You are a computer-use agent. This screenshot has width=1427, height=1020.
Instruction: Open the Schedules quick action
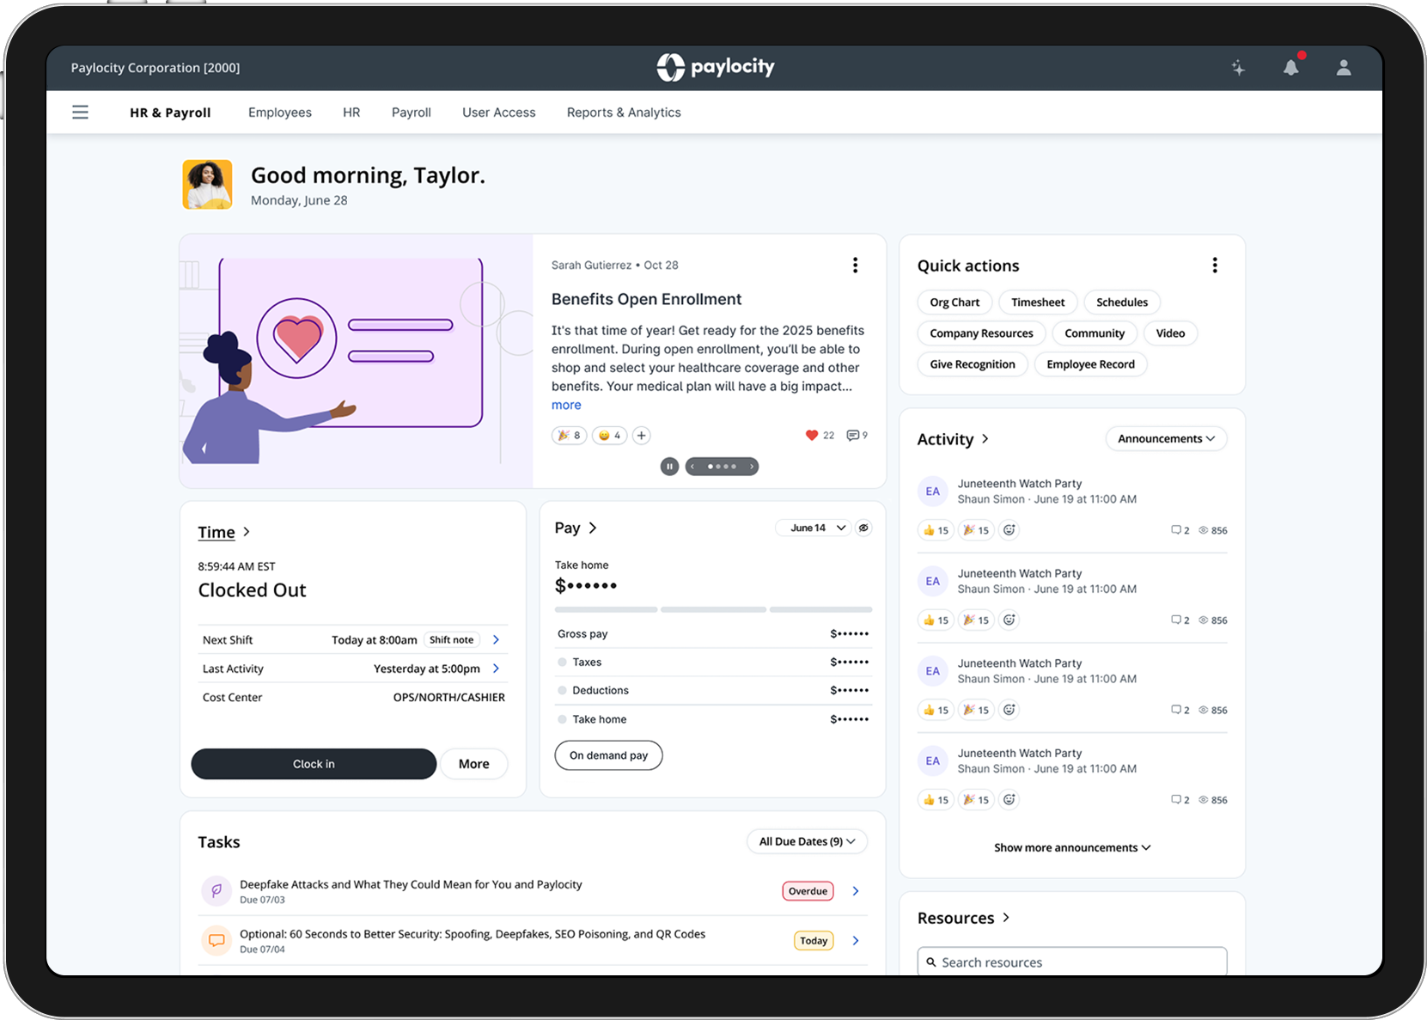point(1122,302)
